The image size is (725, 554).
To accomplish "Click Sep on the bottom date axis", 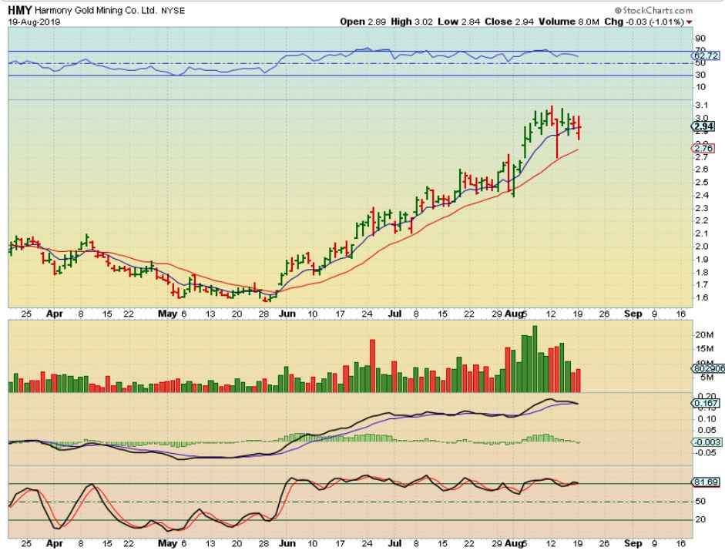I will pyautogui.click(x=633, y=543).
